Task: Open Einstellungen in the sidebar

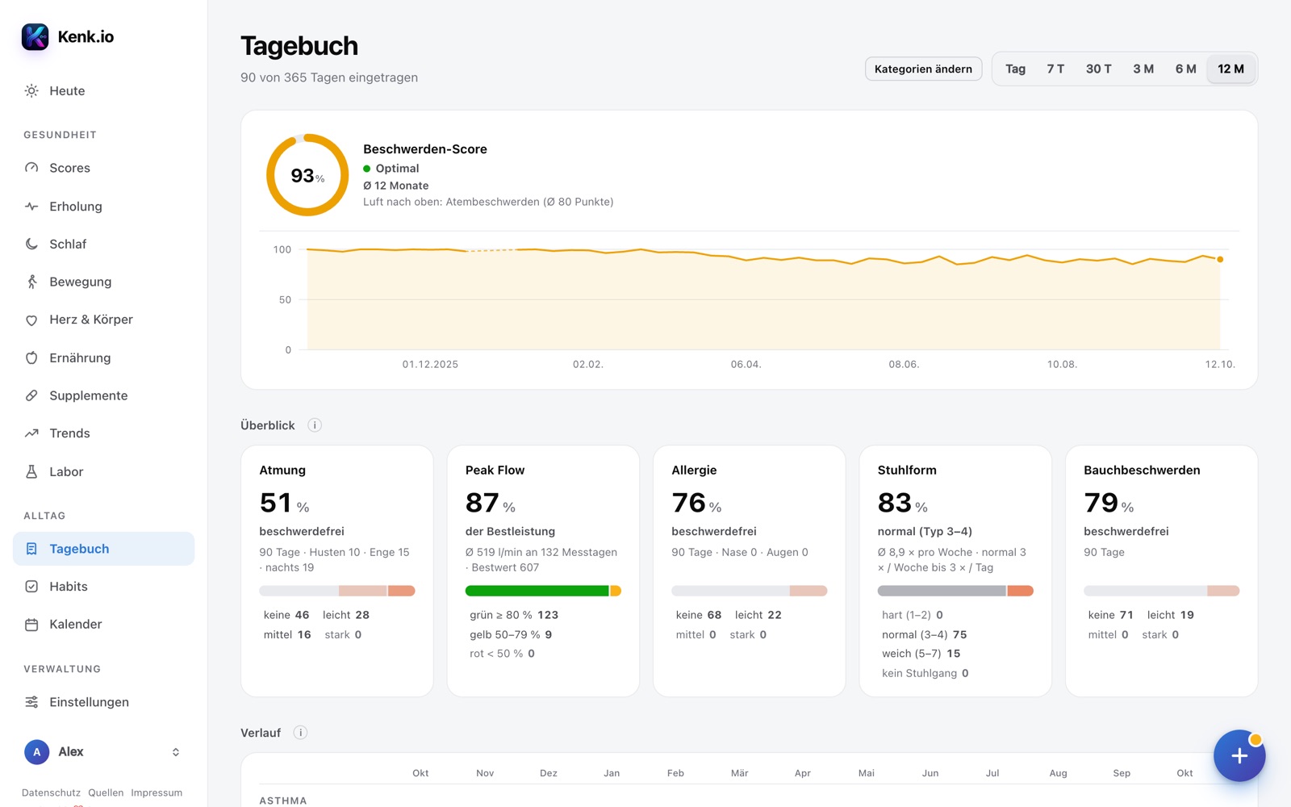Action: tap(103, 702)
